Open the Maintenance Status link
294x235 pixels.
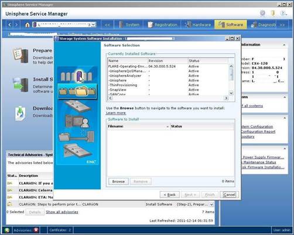point(259,163)
